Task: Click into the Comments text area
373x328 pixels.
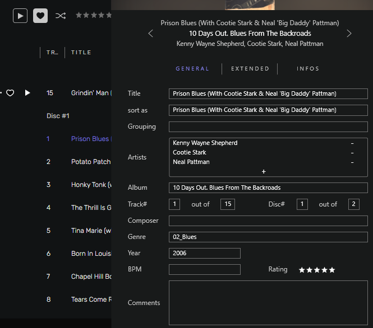Action: 268,303
